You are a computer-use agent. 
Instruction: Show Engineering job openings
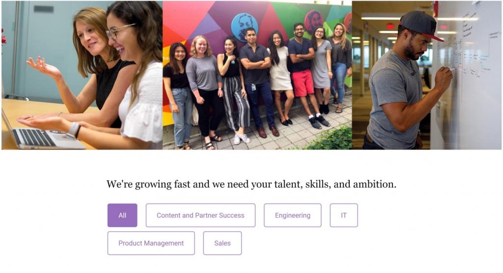[x=293, y=215]
